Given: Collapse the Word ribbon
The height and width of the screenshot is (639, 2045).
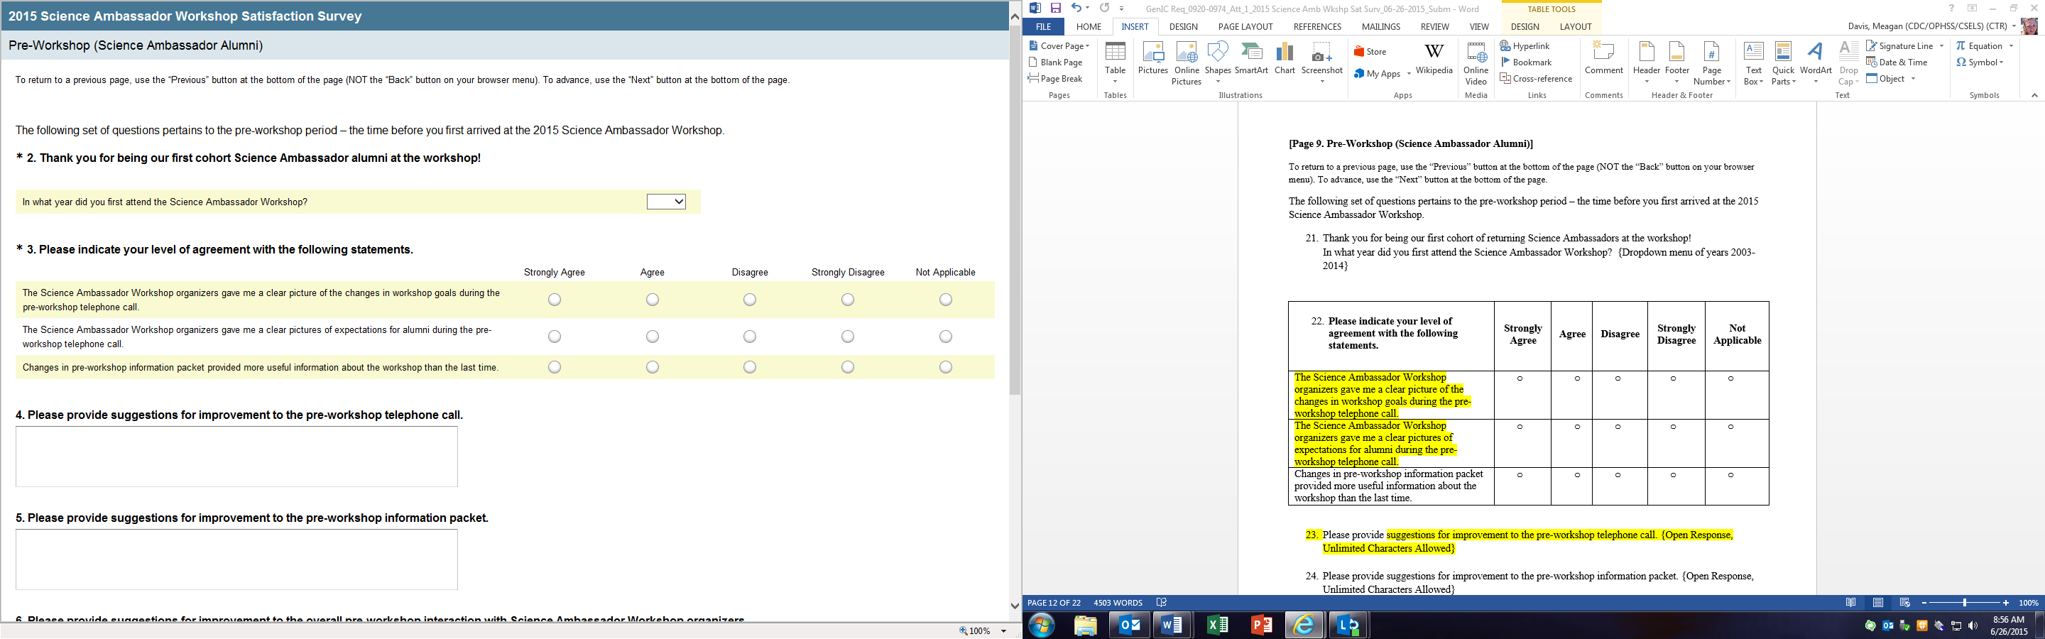Looking at the screenshot, I should pos(2034,95).
